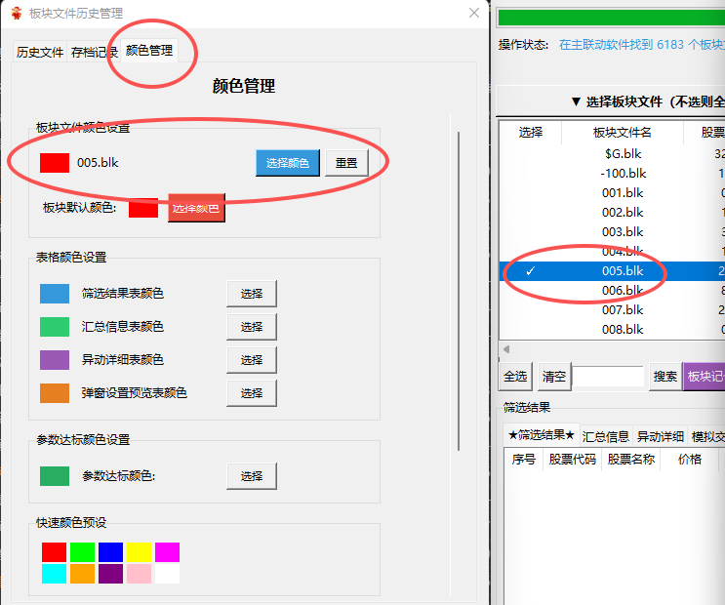Click the 选择 column header
The height and width of the screenshot is (605, 725).
click(531, 133)
